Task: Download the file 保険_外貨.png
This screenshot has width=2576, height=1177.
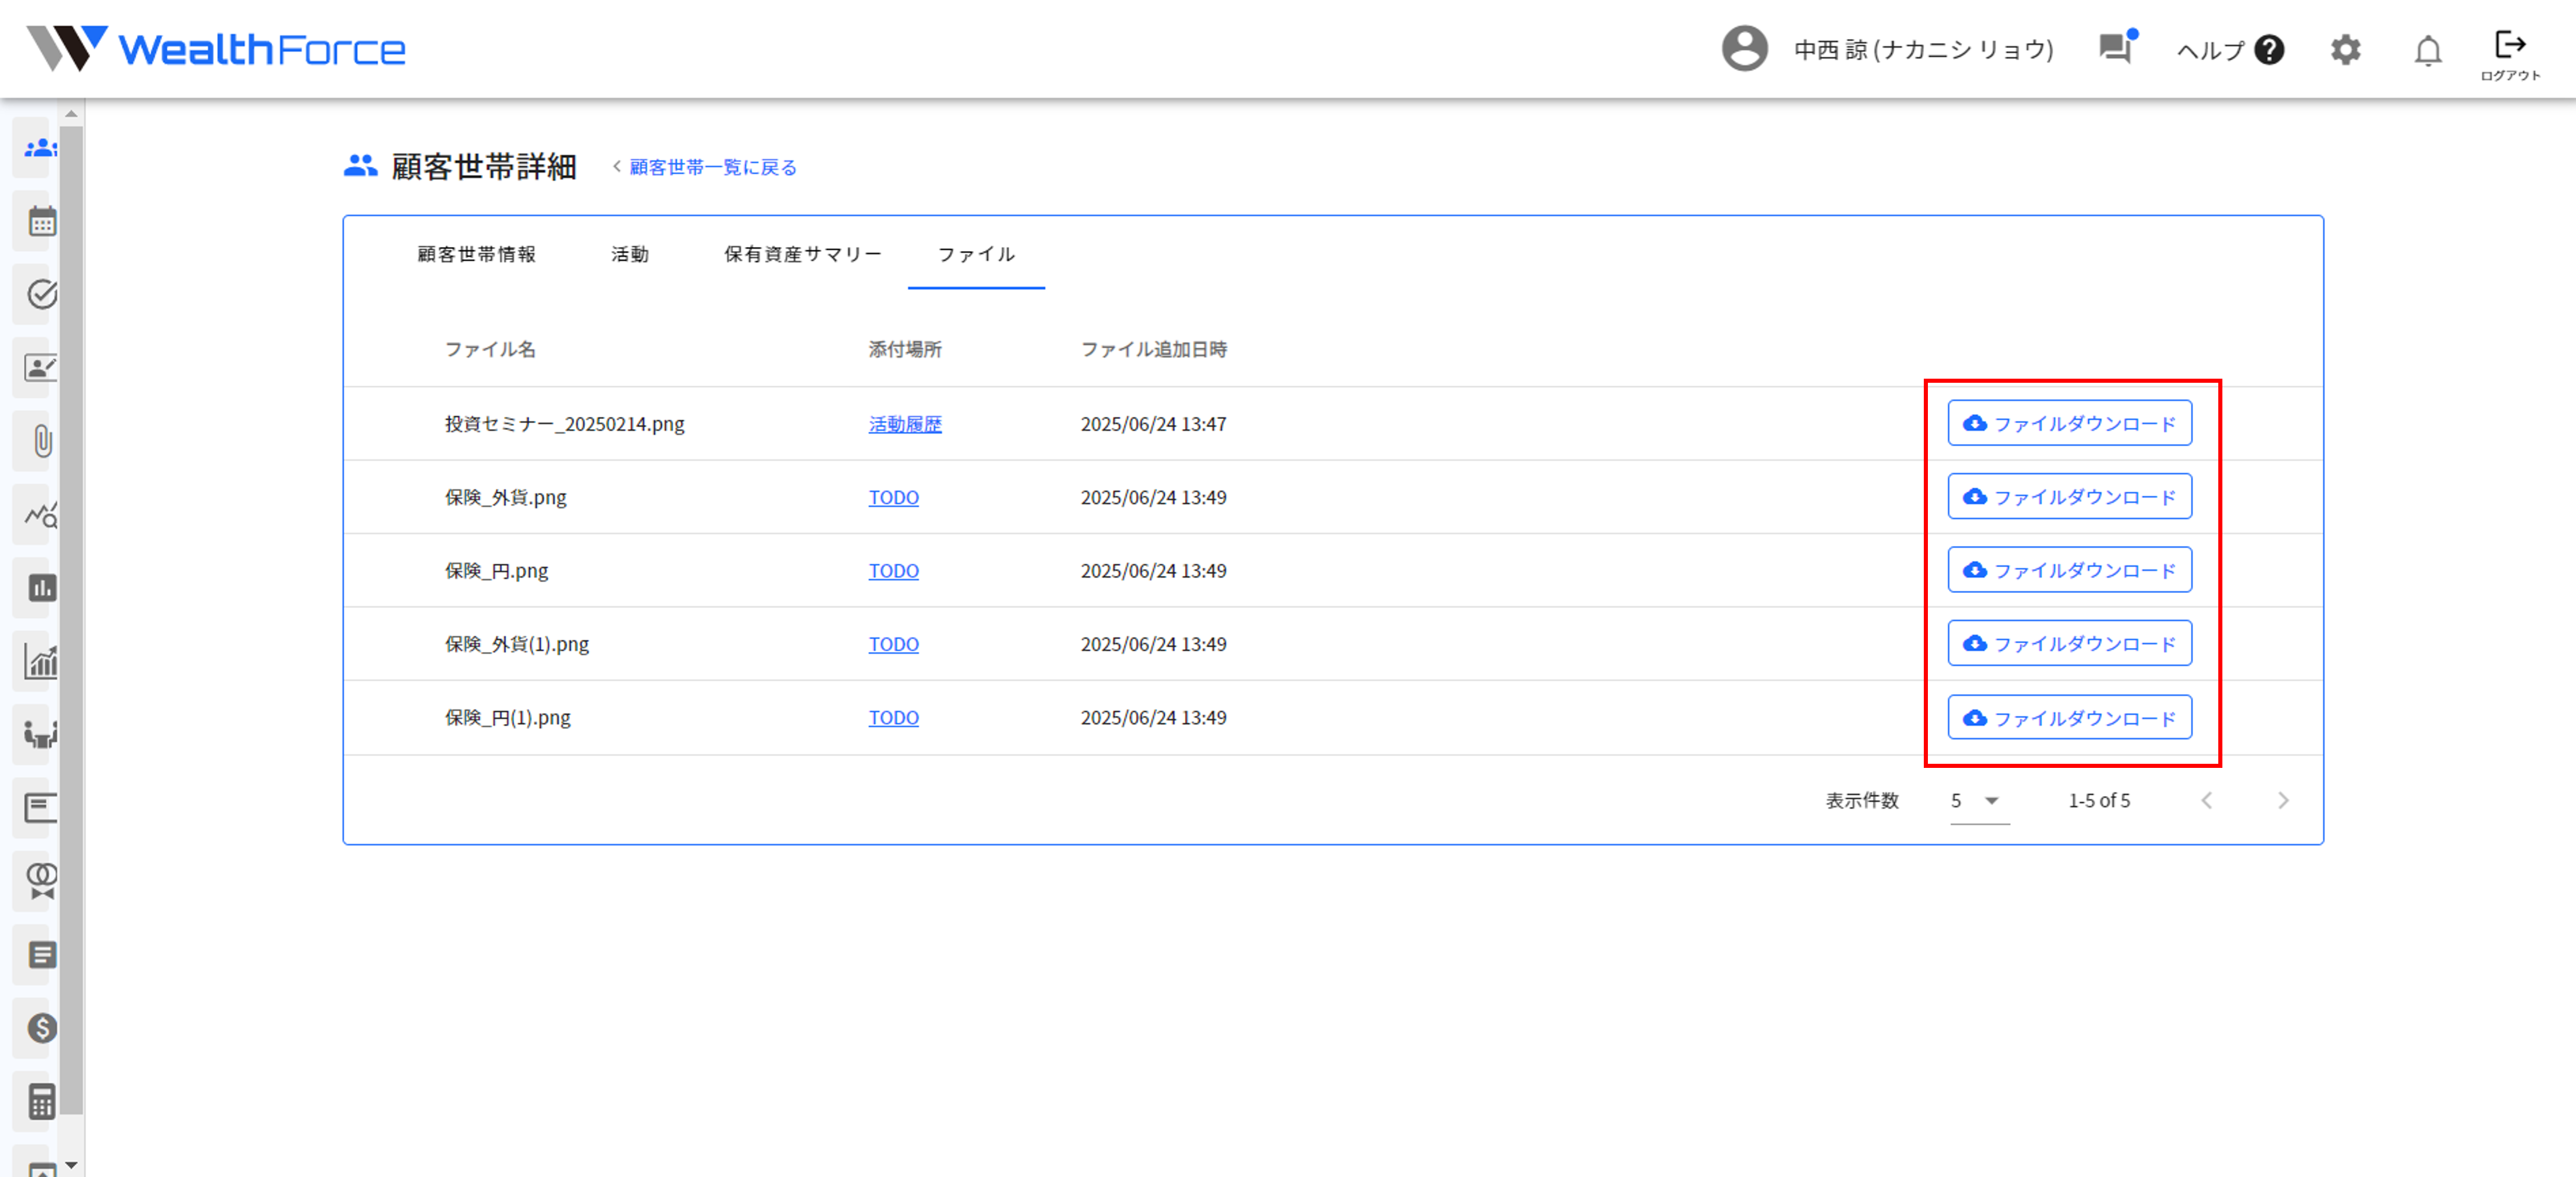Action: coord(2069,496)
